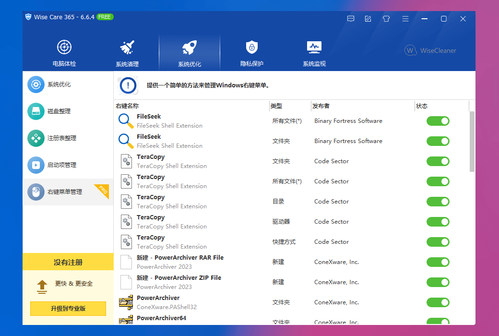Select the 'PowerArchiver64' entry name

[161, 318]
